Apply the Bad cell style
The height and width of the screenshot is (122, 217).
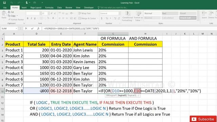[x=170, y=13]
